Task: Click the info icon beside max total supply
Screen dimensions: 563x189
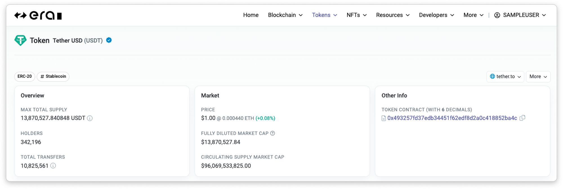Action: pos(90,118)
